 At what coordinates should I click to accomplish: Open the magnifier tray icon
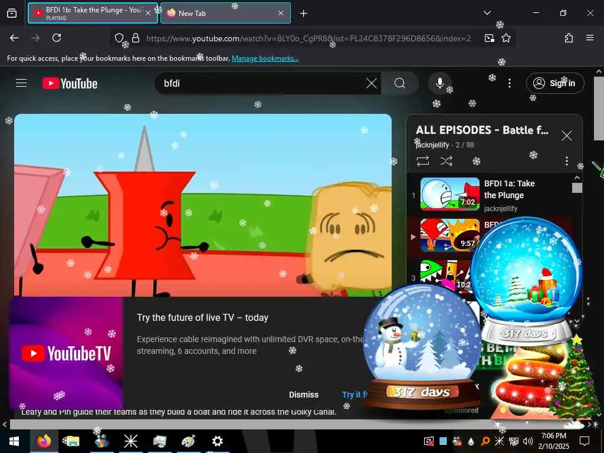(485, 441)
